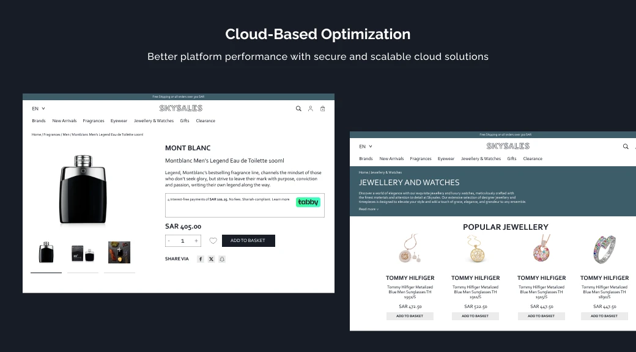Image resolution: width=636 pixels, height=352 pixels.
Task: Select the Fragrances menu item
Action: tap(94, 120)
